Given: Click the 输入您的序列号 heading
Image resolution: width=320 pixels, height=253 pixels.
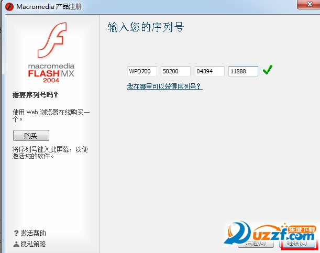Looking at the screenshot, I should [x=146, y=27].
